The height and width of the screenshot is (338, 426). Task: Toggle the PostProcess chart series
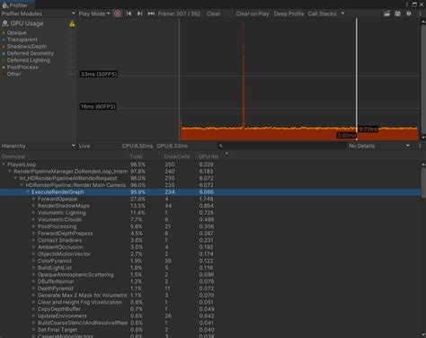click(x=20, y=67)
